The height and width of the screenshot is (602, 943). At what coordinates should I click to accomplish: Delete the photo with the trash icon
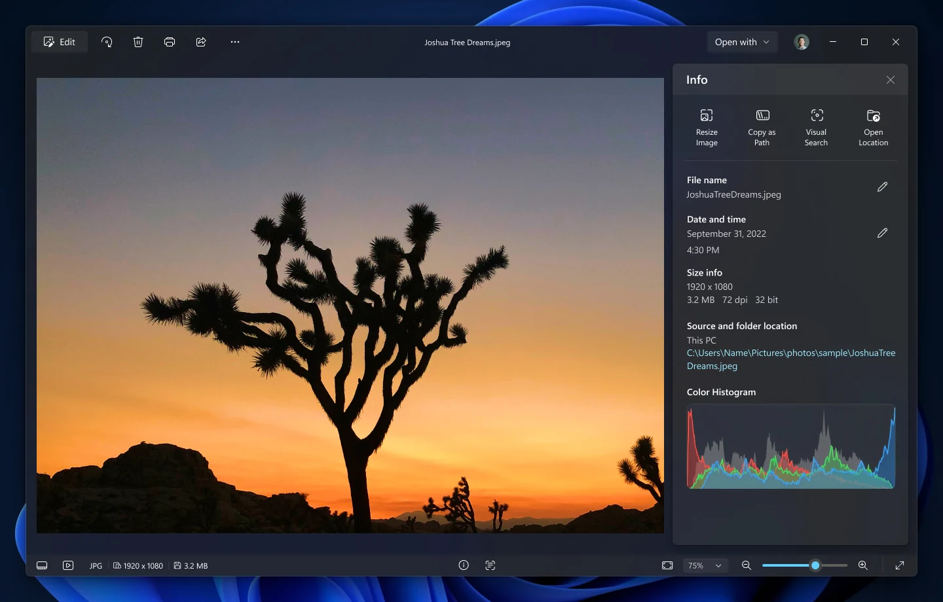click(138, 42)
